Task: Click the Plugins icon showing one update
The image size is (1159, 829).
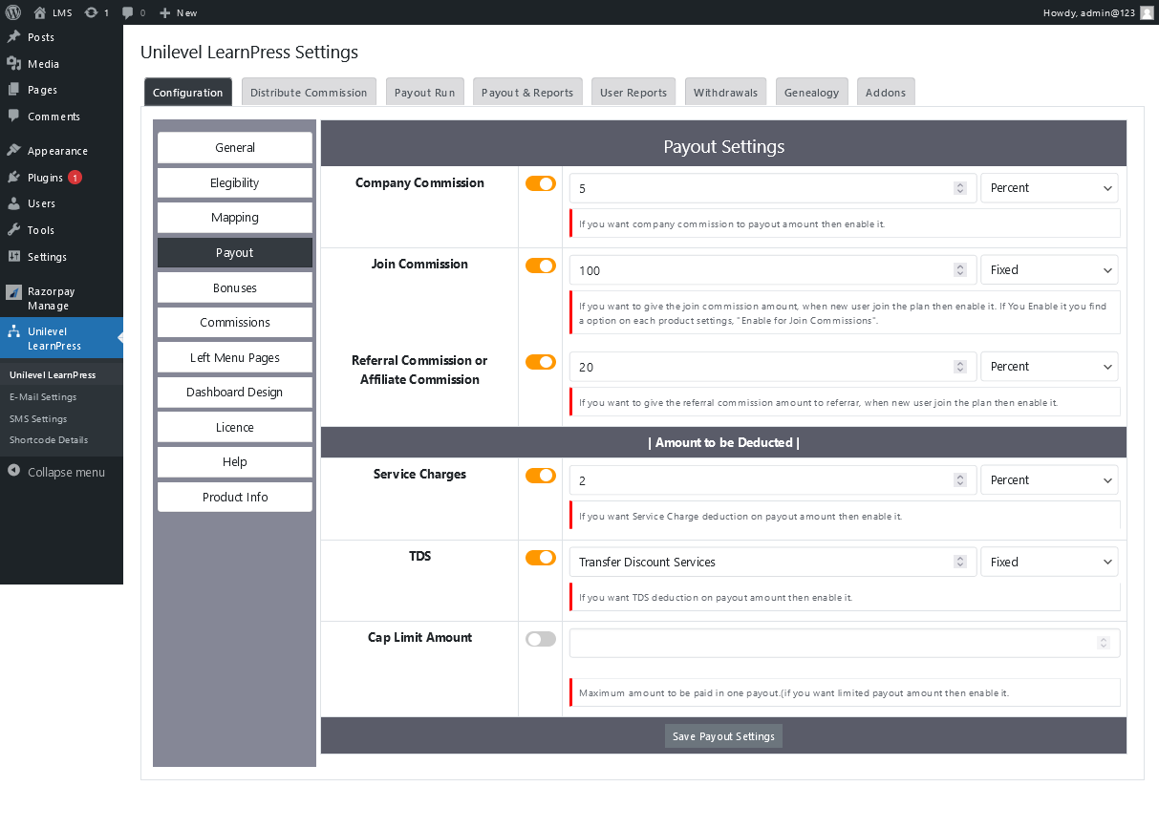Action: [x=14, y=177]
